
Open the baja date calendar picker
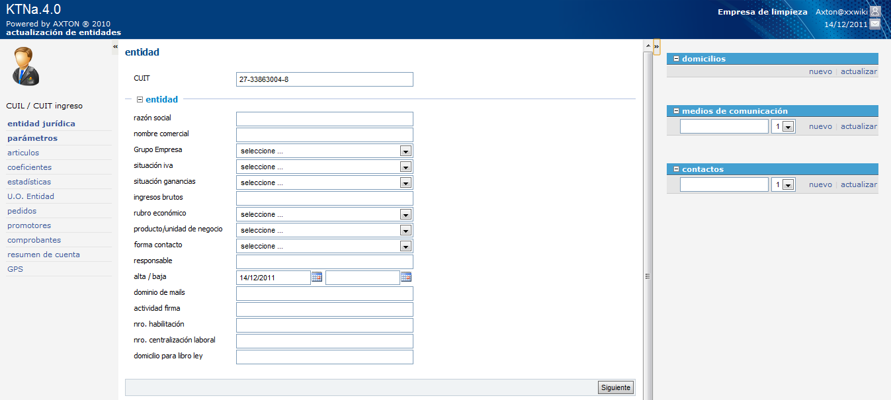tap(406, 277)
